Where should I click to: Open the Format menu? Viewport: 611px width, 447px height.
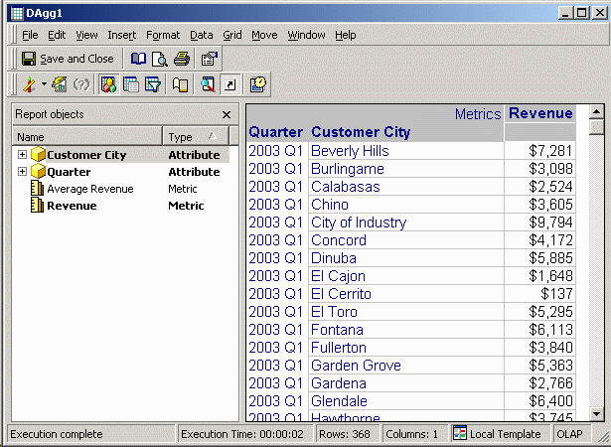(163, 35)
